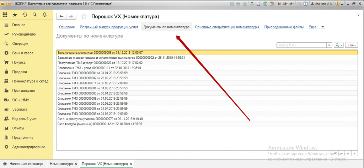Open the sections menu grid icon
This screenshot has height=168, width=364.
pos(5,15)
